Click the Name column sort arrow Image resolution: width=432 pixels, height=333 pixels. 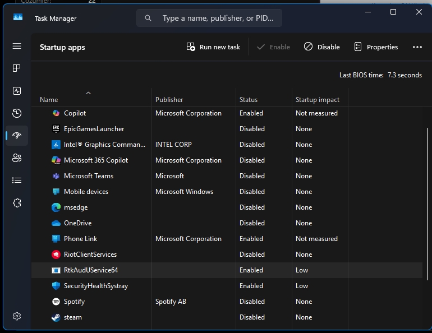[x=88, y=93]
